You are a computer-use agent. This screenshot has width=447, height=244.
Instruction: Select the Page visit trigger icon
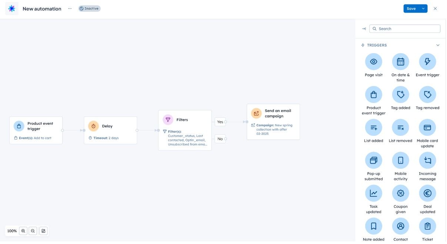(x=374, y=62)
